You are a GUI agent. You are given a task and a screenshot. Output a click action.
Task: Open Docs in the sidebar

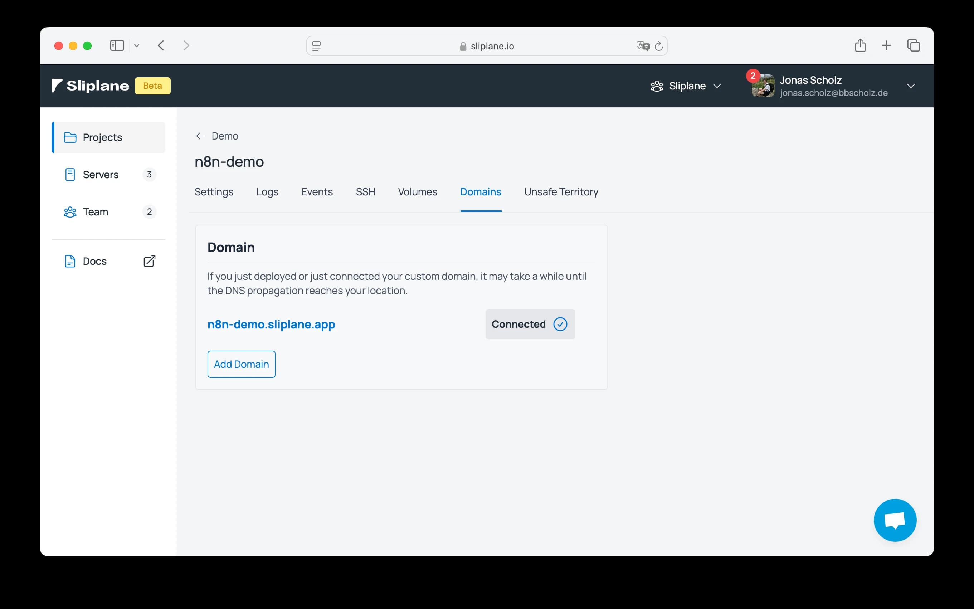(108, 262)
